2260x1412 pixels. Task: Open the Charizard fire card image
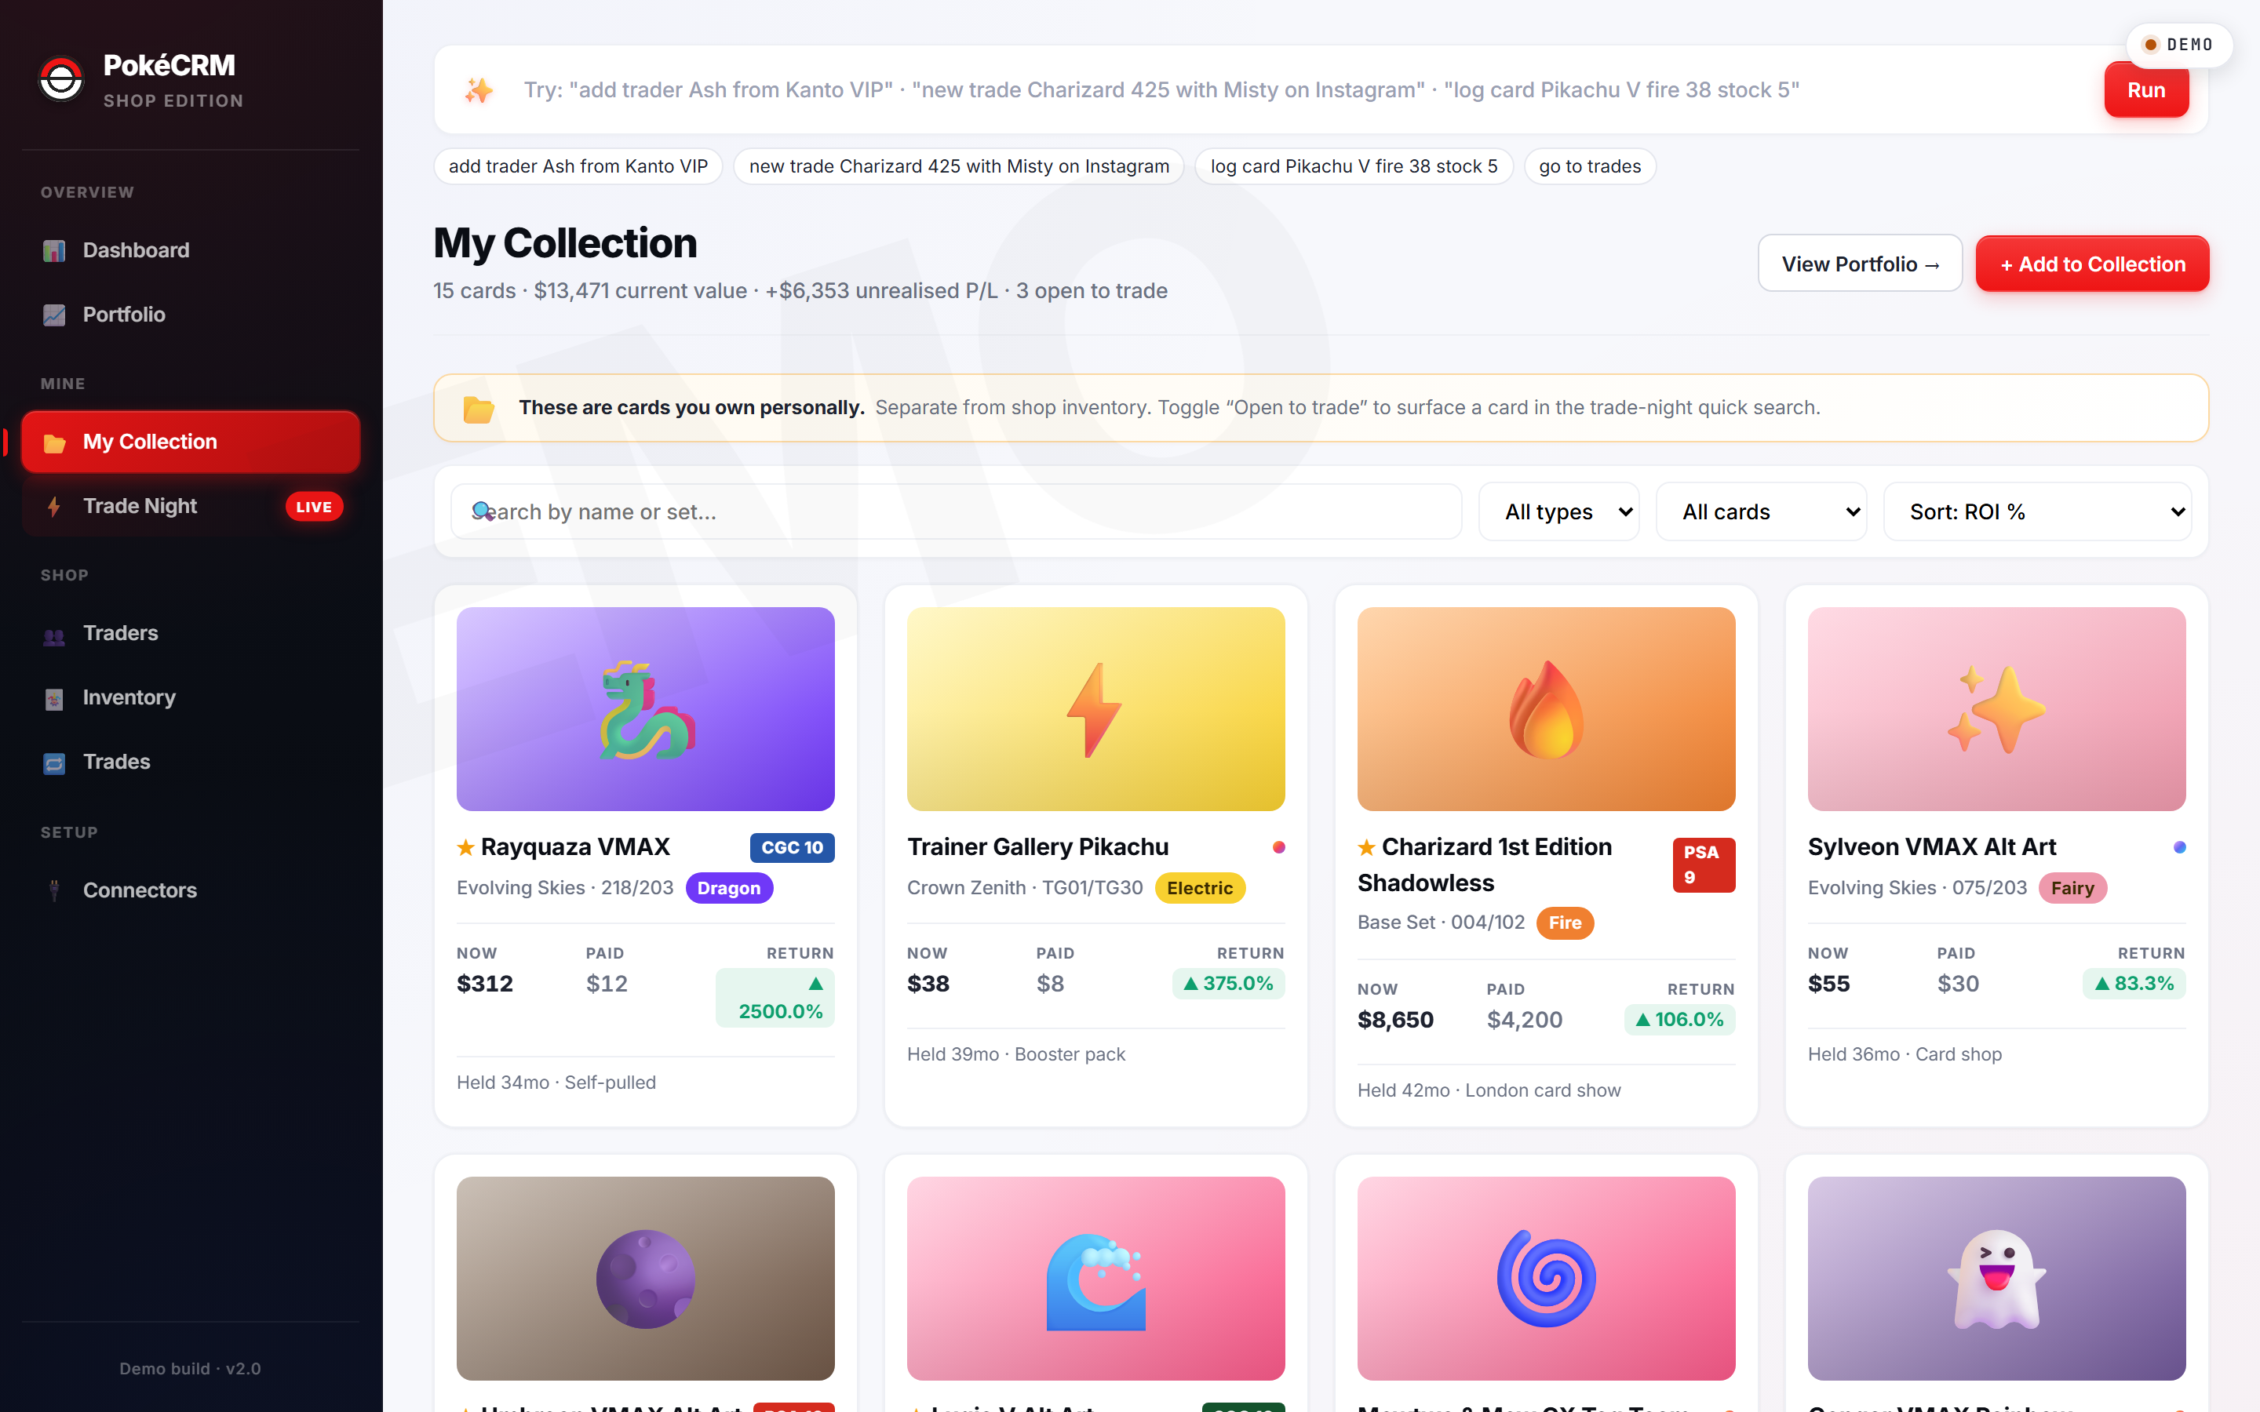(x=1547, y=709)
